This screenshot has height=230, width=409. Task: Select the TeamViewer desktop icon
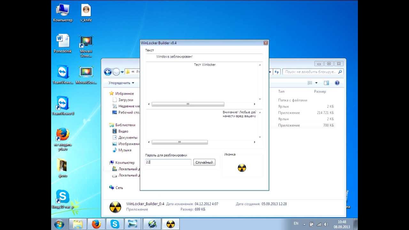point(63,75)
